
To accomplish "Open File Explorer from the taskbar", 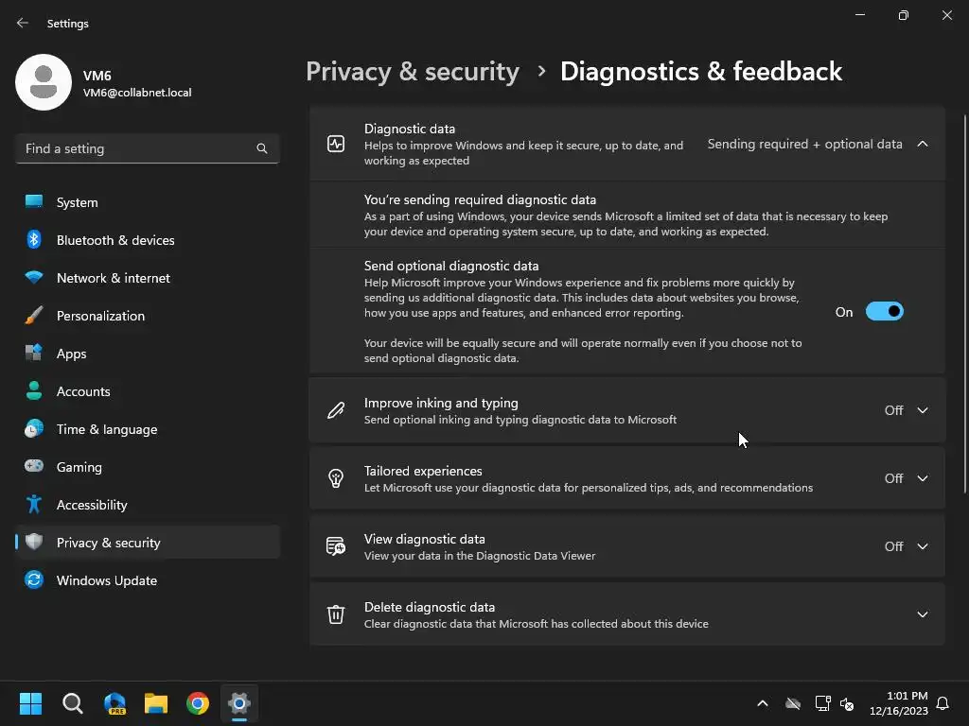I will pyautogui.click(x=156, y=703).
